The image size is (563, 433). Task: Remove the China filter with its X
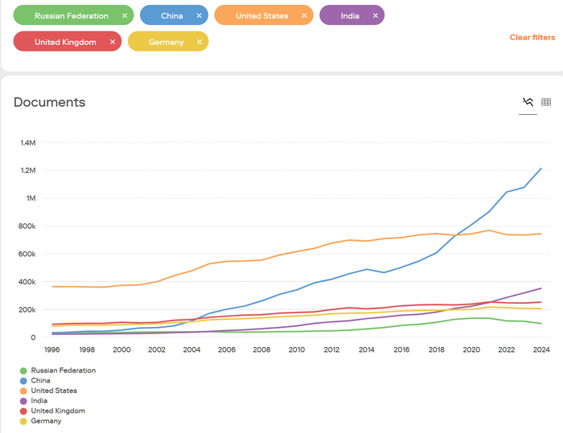click(199, 16)
